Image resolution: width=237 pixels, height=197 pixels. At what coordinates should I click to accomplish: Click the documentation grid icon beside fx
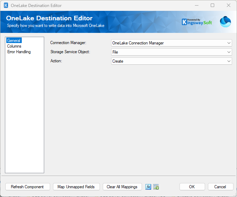[x=156, y=187]
